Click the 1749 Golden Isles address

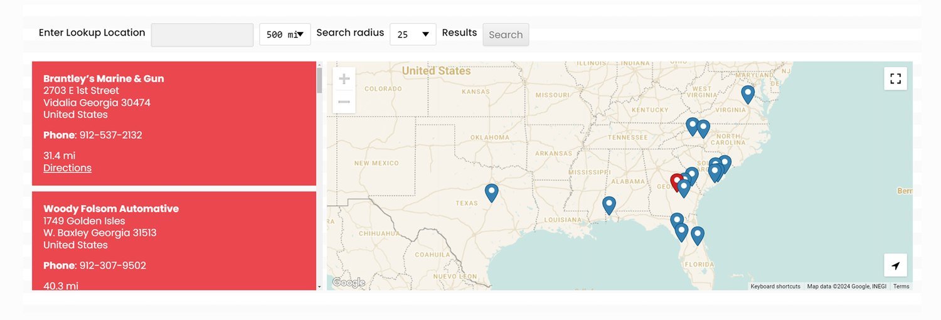(x=84, y=221)
